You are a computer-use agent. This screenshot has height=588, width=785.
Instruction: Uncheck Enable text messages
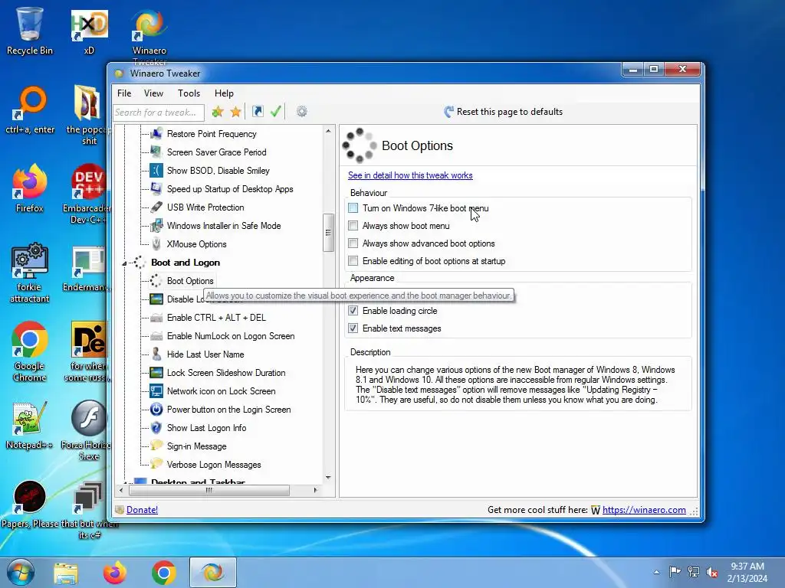pos(353,328)
